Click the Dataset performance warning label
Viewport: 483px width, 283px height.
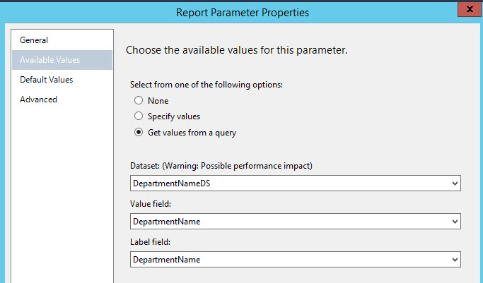[222, 166]
